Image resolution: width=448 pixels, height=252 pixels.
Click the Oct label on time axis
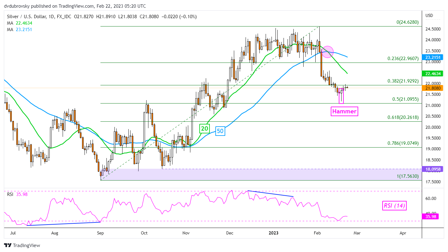(144, 233)
